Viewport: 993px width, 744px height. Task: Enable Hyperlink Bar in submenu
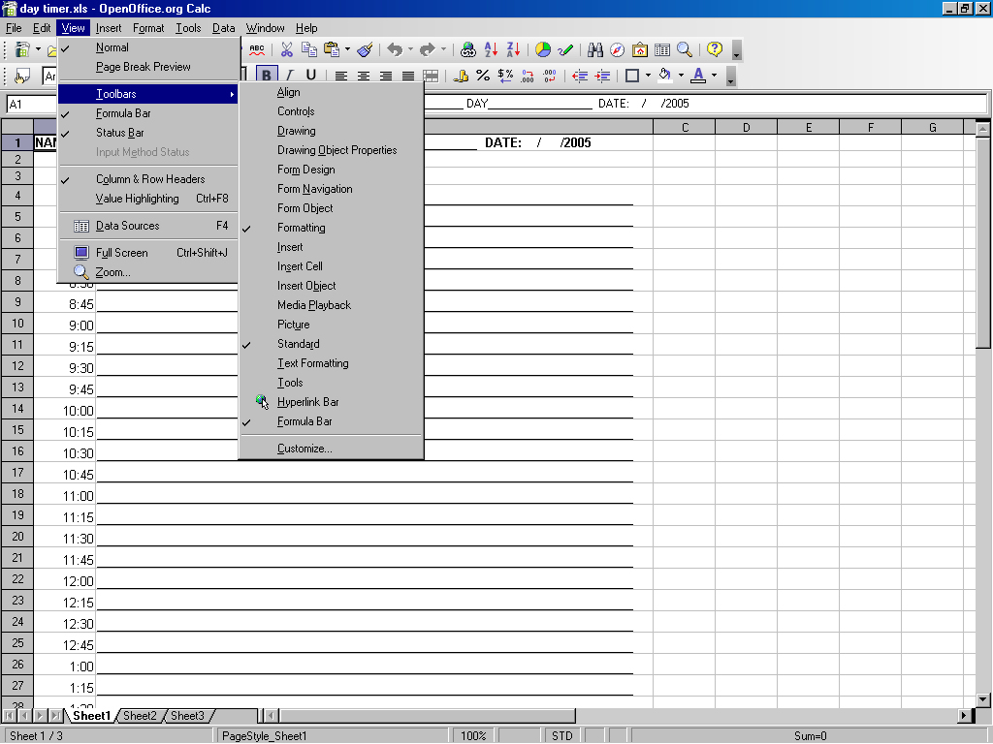[332, 402]
